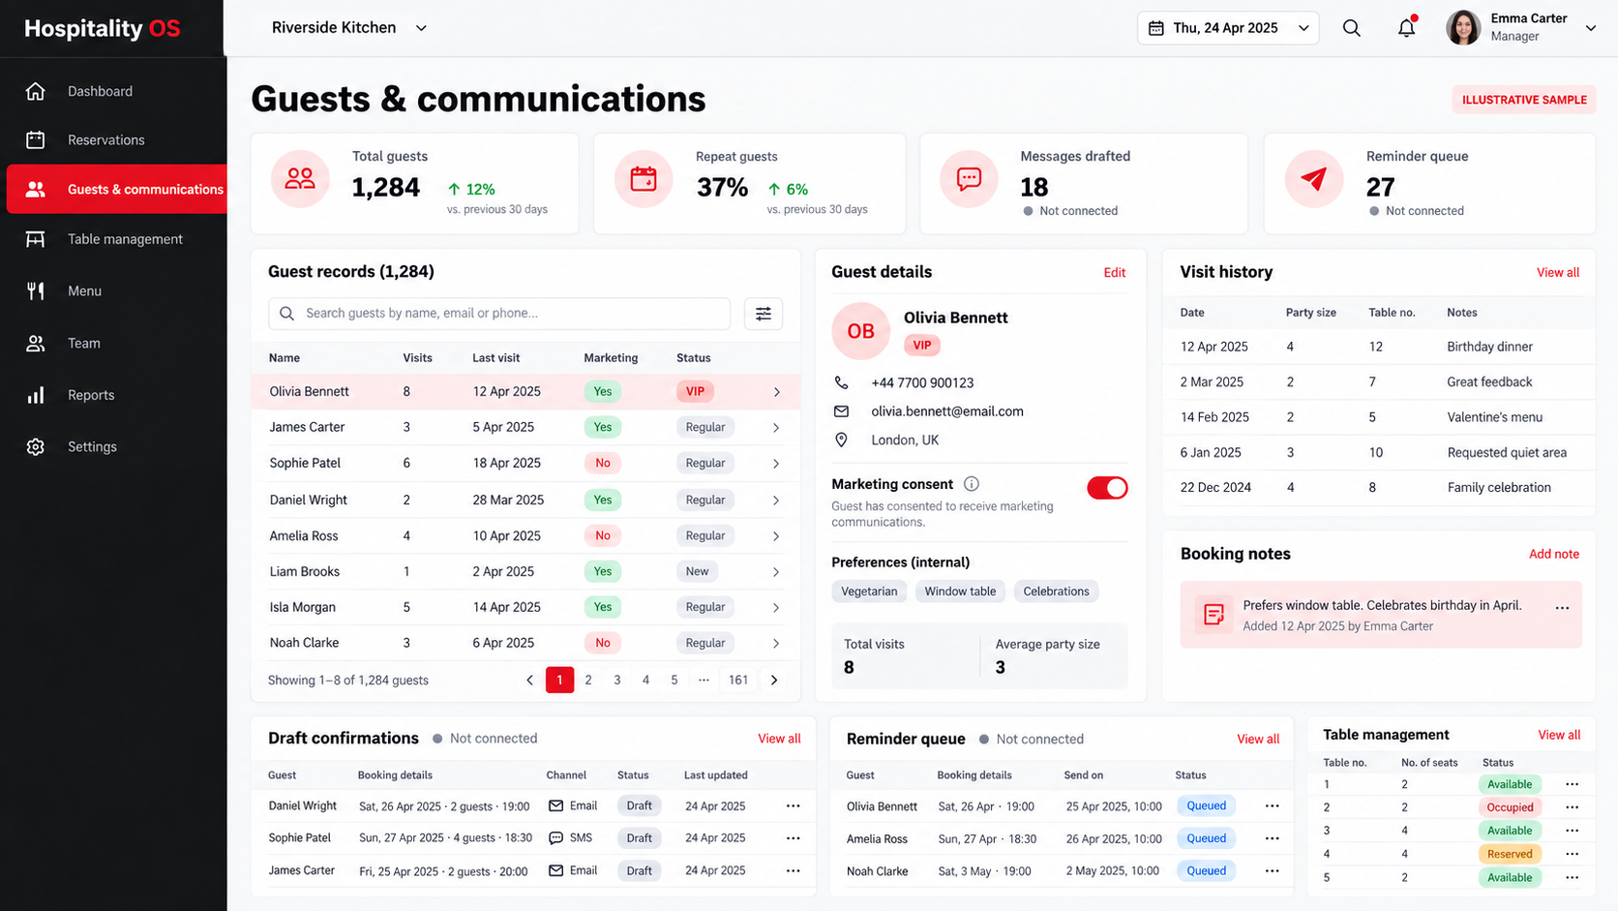Image resolution: width=1618 pixels, height=911 pixels.
Task: Expand the Sophie Patel row chevron
Action: [x=776, y=464]
